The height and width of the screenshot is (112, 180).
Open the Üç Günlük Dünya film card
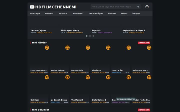point(59,90)
